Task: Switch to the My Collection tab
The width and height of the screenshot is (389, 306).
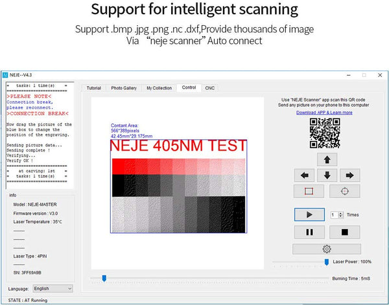Action: (159, 88)
